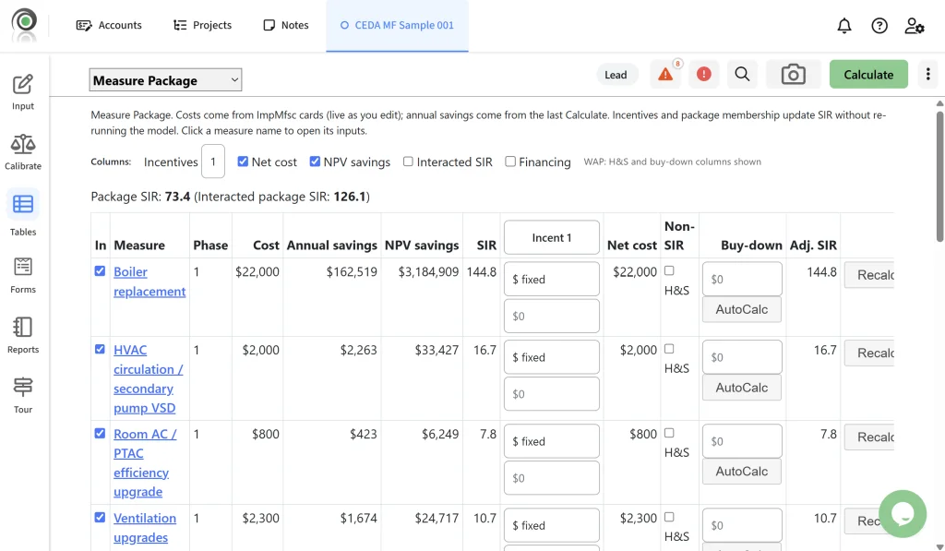945x551 pixels.
Task: Select the CEDA MF Sample 001 tab
Action: click(x=397, y=25)
